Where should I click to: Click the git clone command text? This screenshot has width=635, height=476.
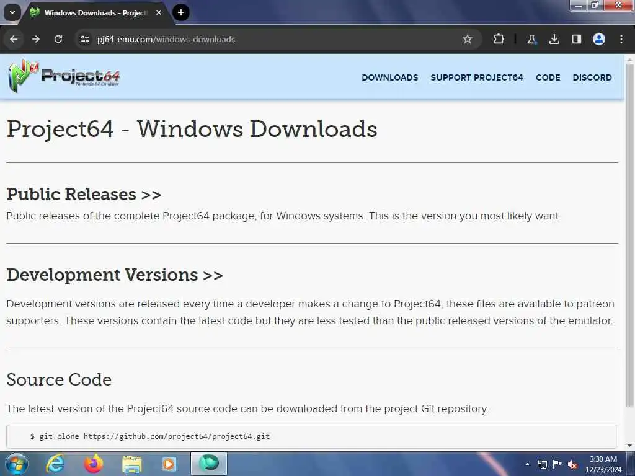[x=150, y=436]
